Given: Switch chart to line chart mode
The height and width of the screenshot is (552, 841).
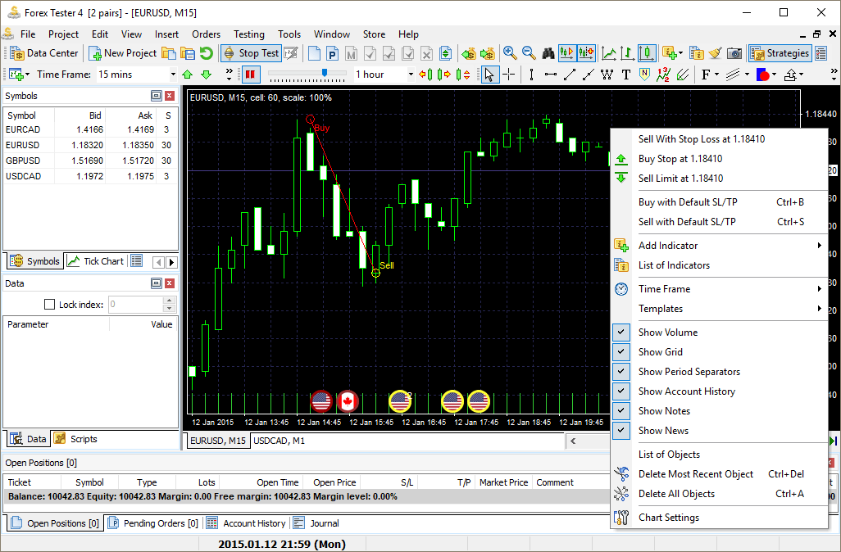Looking at the screenshot, I should tap(609, 53).
